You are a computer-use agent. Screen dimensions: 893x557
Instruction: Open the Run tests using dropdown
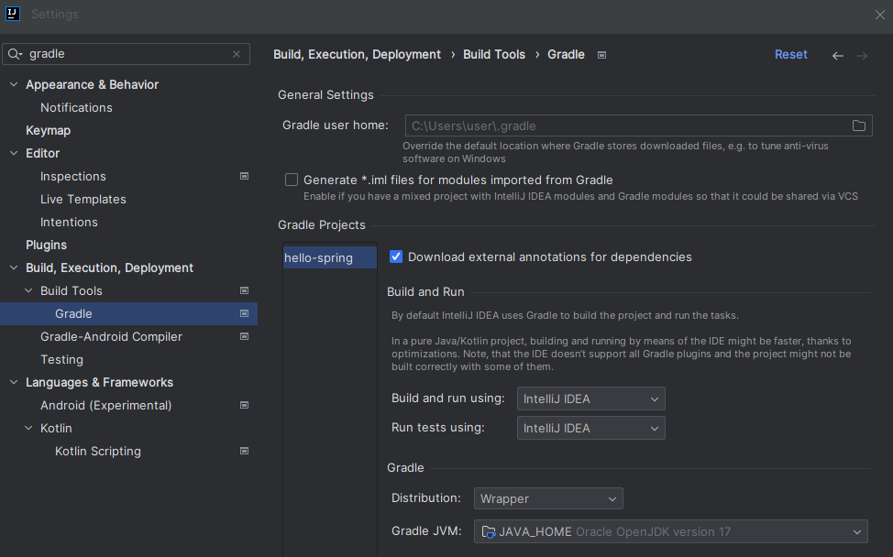[x=590, y=428]
